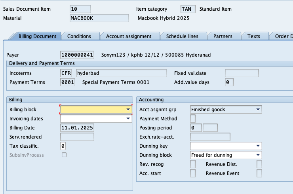Image resolution: width=293 pixels, height=194 pixels.
Task: Click the Rev. recog field
Action: 193,164
